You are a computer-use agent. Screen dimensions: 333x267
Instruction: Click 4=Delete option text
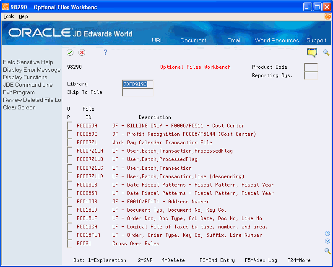173,260
